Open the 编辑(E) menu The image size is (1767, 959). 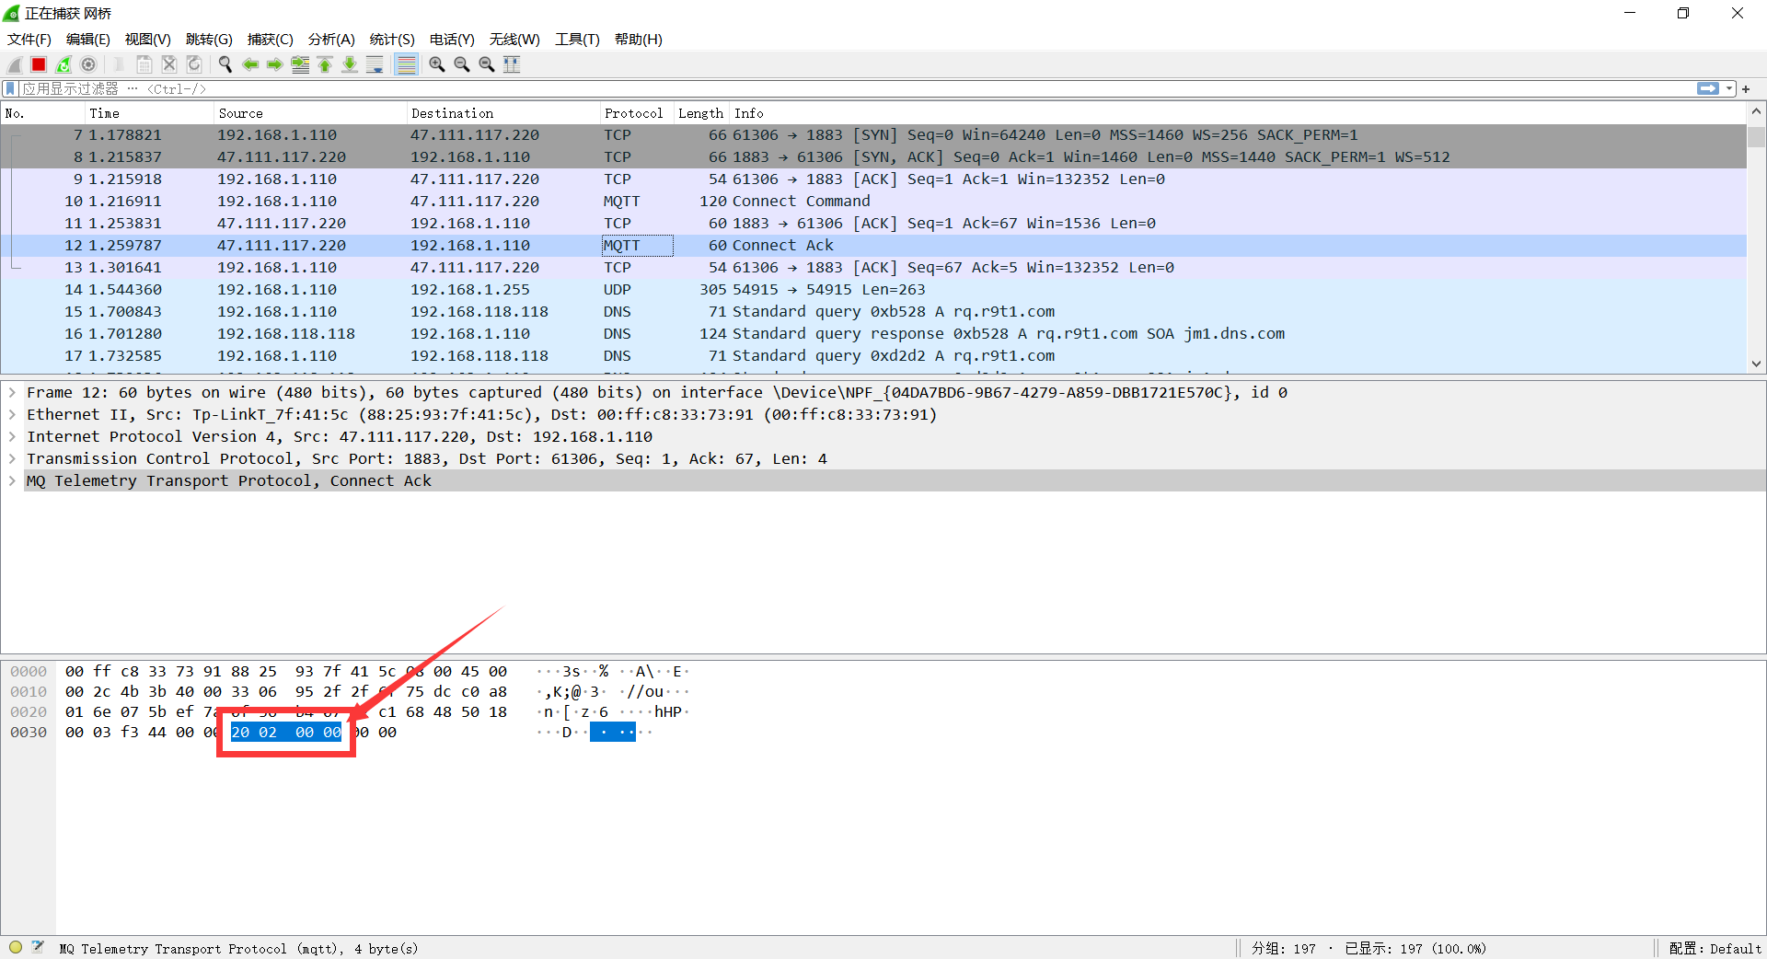pos(88,40)
